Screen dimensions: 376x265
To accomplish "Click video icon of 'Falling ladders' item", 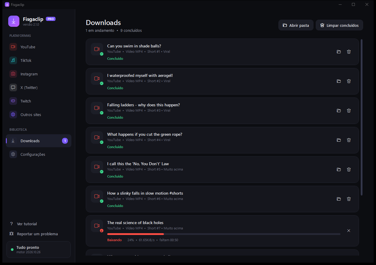I will pyautogui.click(x=97, y=108).
